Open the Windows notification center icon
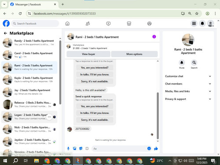Screen dimensions: 220x165 [x=213, y=161]
